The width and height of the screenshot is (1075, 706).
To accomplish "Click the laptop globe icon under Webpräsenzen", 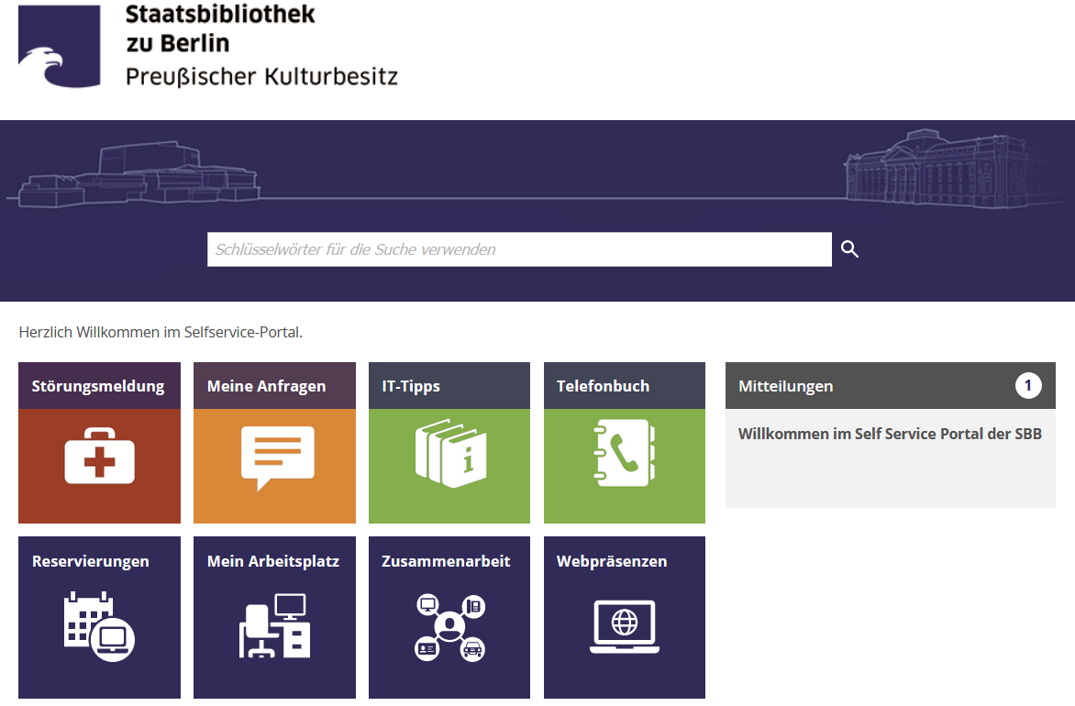I will coord(625,626).
